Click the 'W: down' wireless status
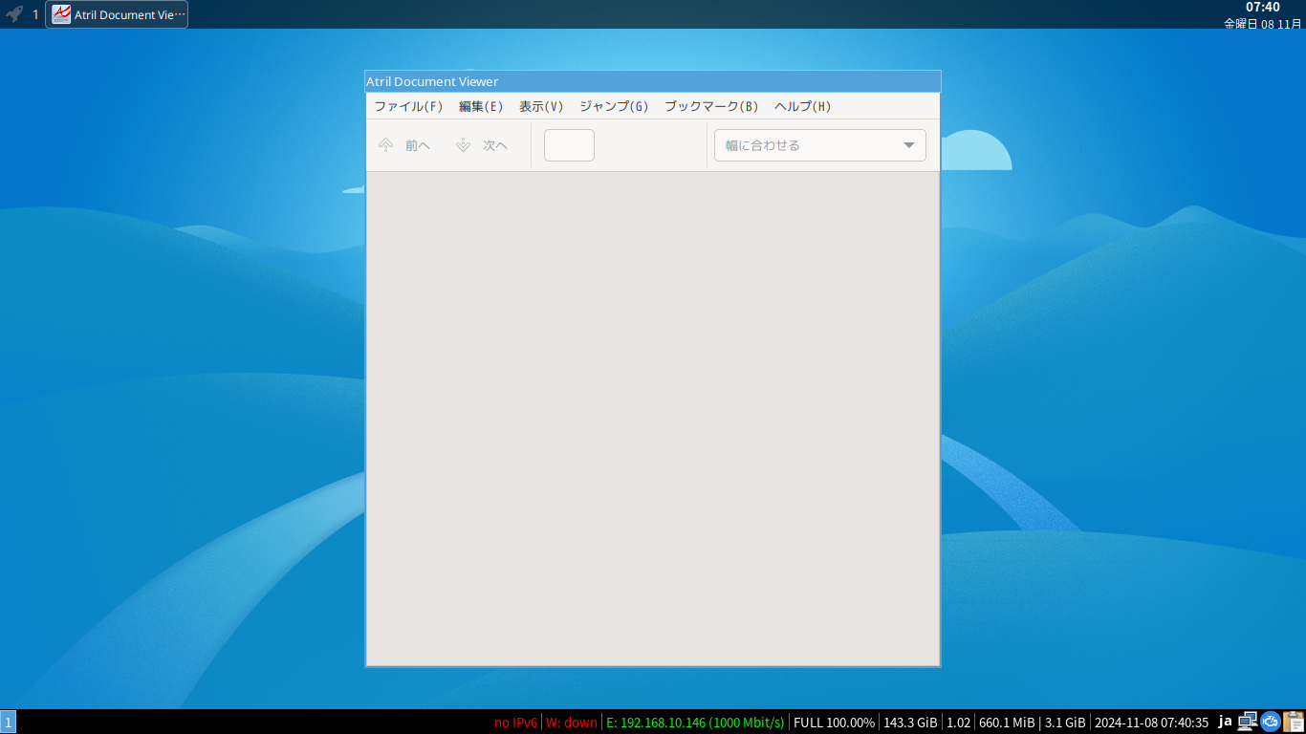Viewport: 1306px width, 734px height. pos(572,723)
